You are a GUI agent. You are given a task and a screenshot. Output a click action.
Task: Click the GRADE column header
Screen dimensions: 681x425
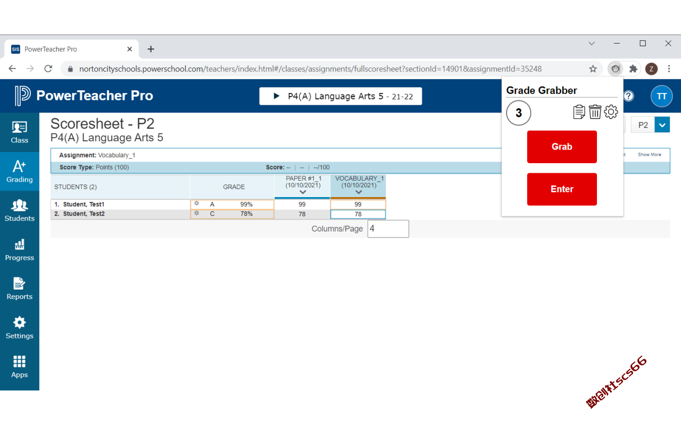[232, 187]
